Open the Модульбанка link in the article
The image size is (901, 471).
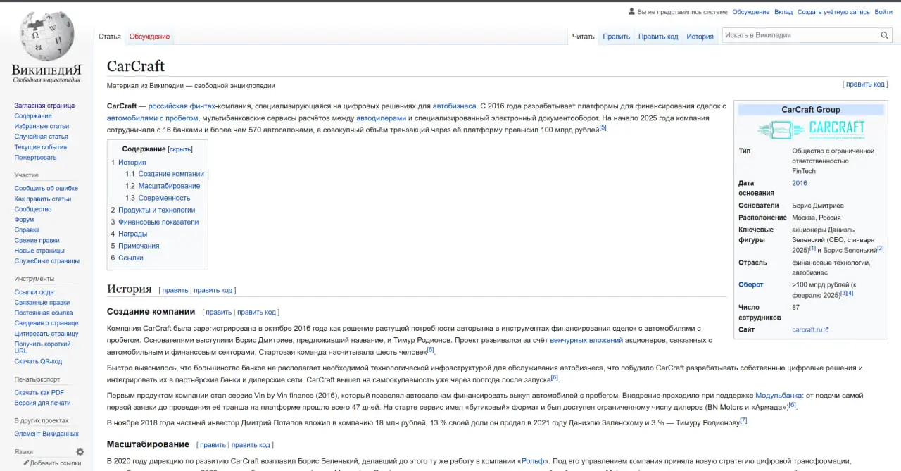778,396
